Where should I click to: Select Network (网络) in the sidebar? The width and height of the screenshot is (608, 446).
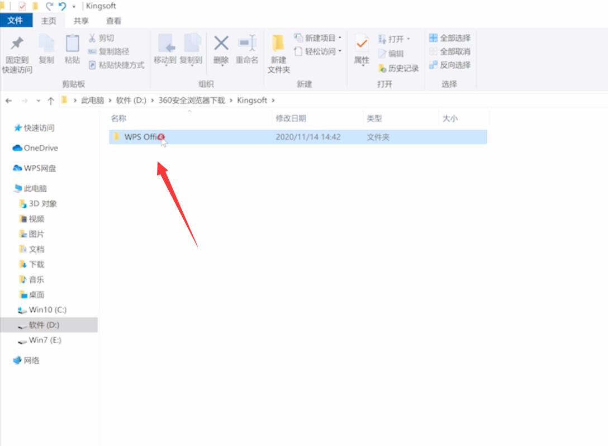coord(26,360)
